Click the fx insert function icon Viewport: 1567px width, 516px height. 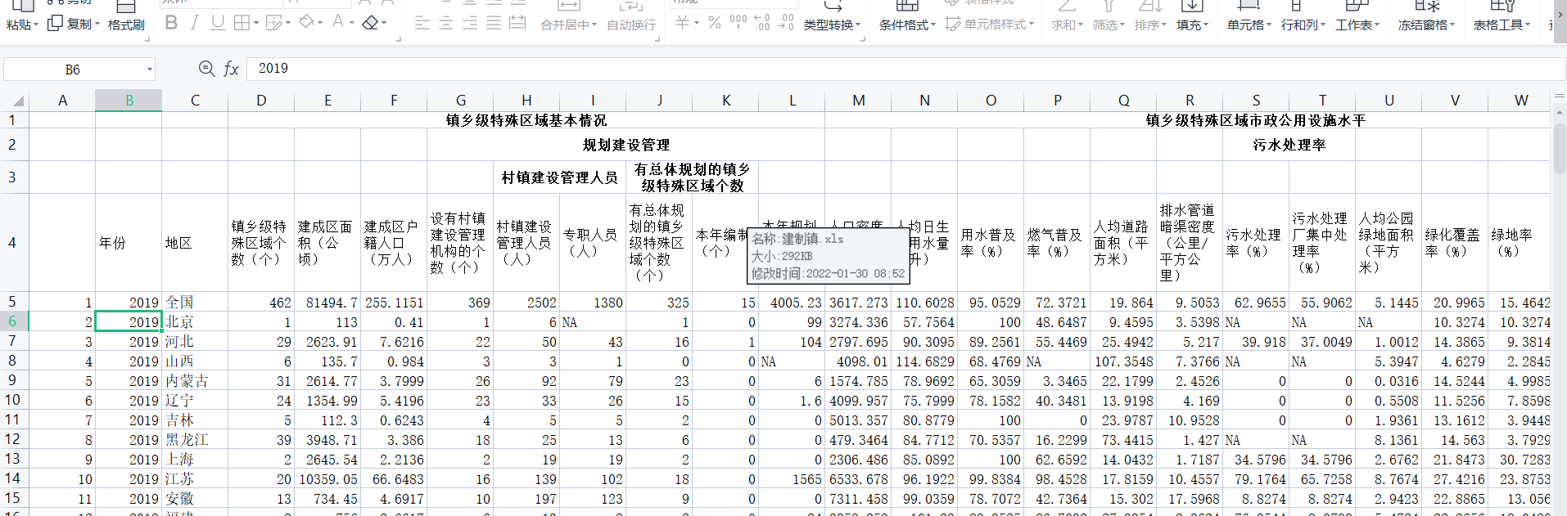point(232,70)
